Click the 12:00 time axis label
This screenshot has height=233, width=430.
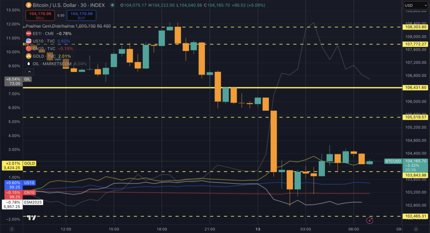pyautogui.click(x=66, y=229)
